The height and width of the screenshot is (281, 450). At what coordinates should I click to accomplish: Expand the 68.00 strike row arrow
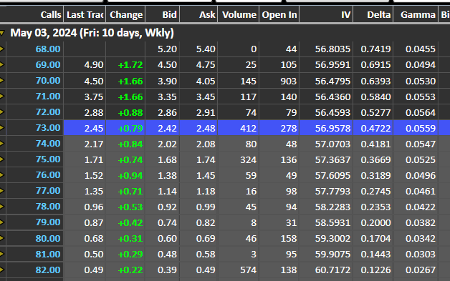(x=1, y=49)
